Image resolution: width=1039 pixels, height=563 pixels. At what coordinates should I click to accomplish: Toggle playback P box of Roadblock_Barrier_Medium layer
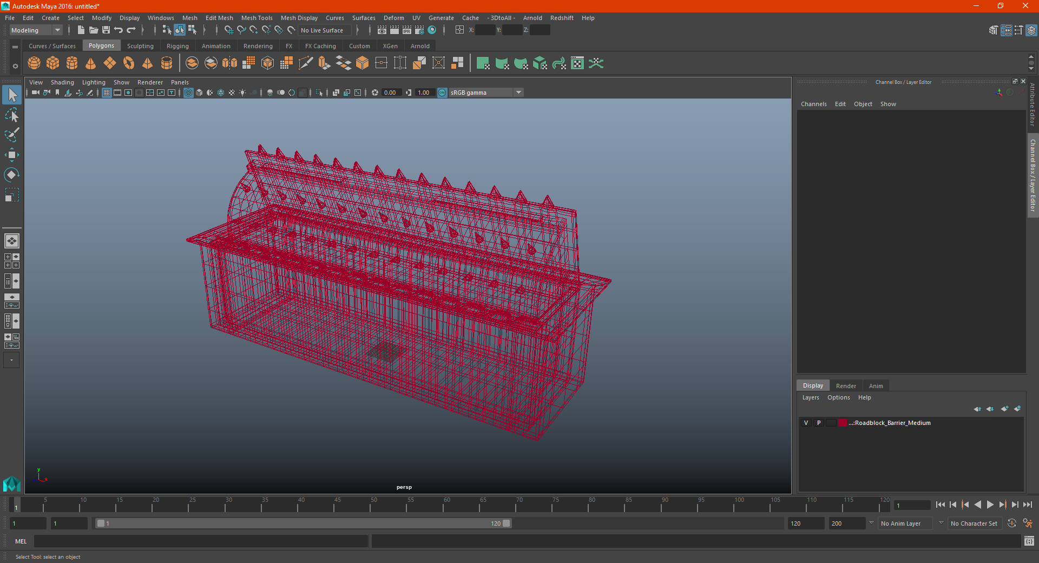pos(819,423)
